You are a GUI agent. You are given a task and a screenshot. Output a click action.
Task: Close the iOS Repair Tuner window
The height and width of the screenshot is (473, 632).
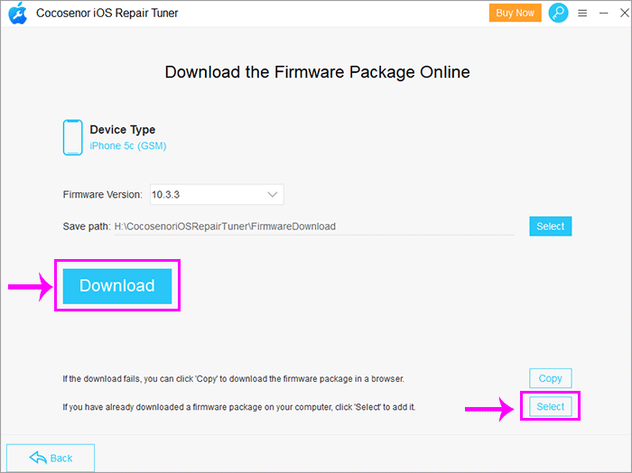625,13
